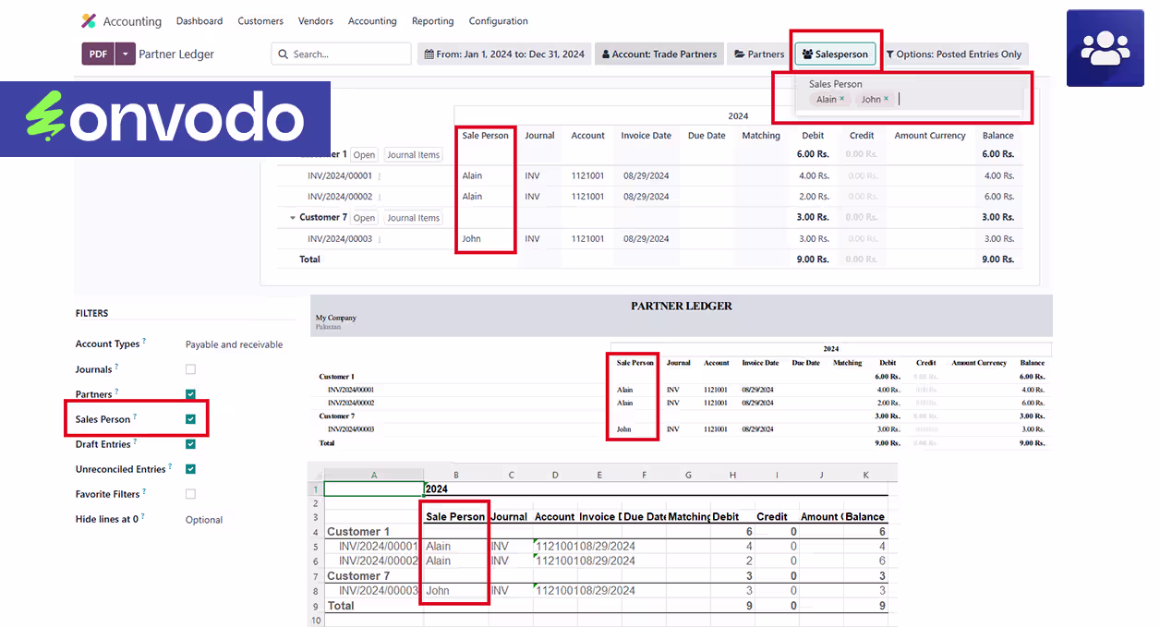
Task: Open the kebab menu beside INV/2024/00003
Action: point(380,239)
